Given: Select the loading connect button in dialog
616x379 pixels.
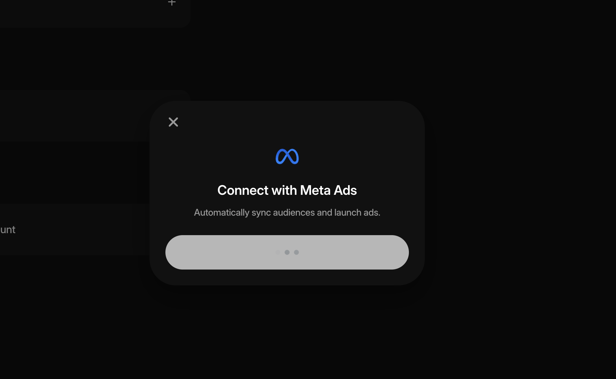Looking at the screenshot, I should 287,252.
